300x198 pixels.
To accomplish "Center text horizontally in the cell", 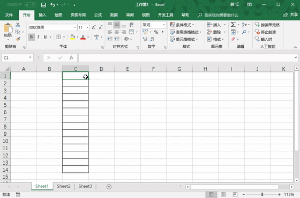I will (117, 32).
